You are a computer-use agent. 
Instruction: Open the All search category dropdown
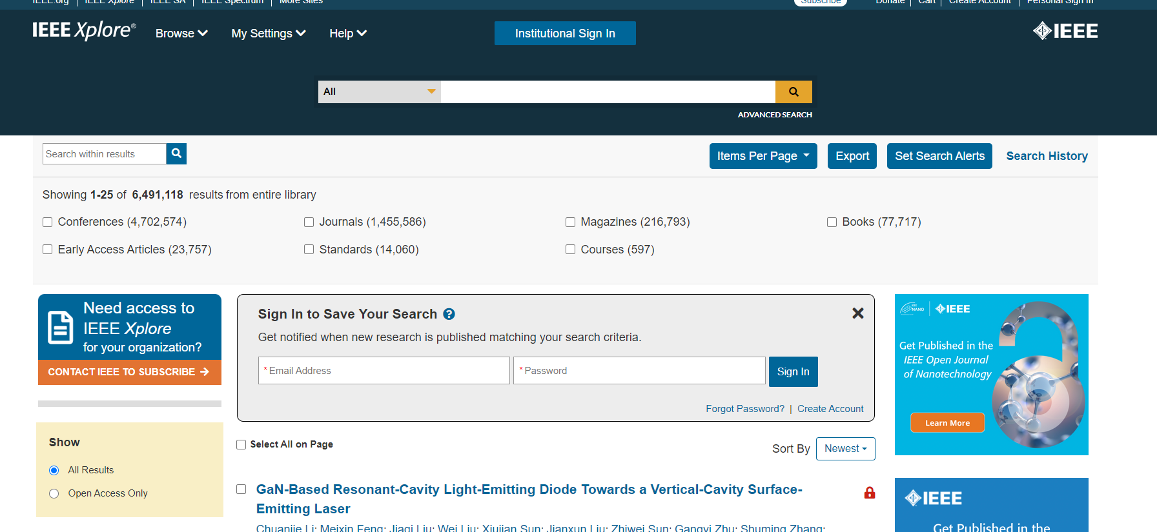pos(379,92)
